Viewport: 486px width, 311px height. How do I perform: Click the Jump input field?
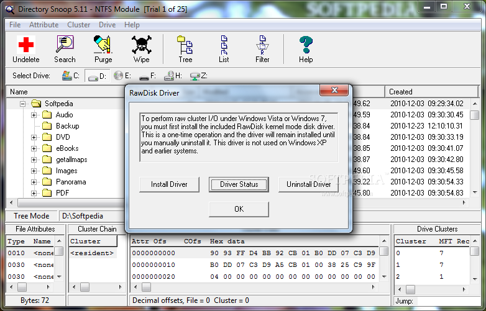tap(448, 301)
